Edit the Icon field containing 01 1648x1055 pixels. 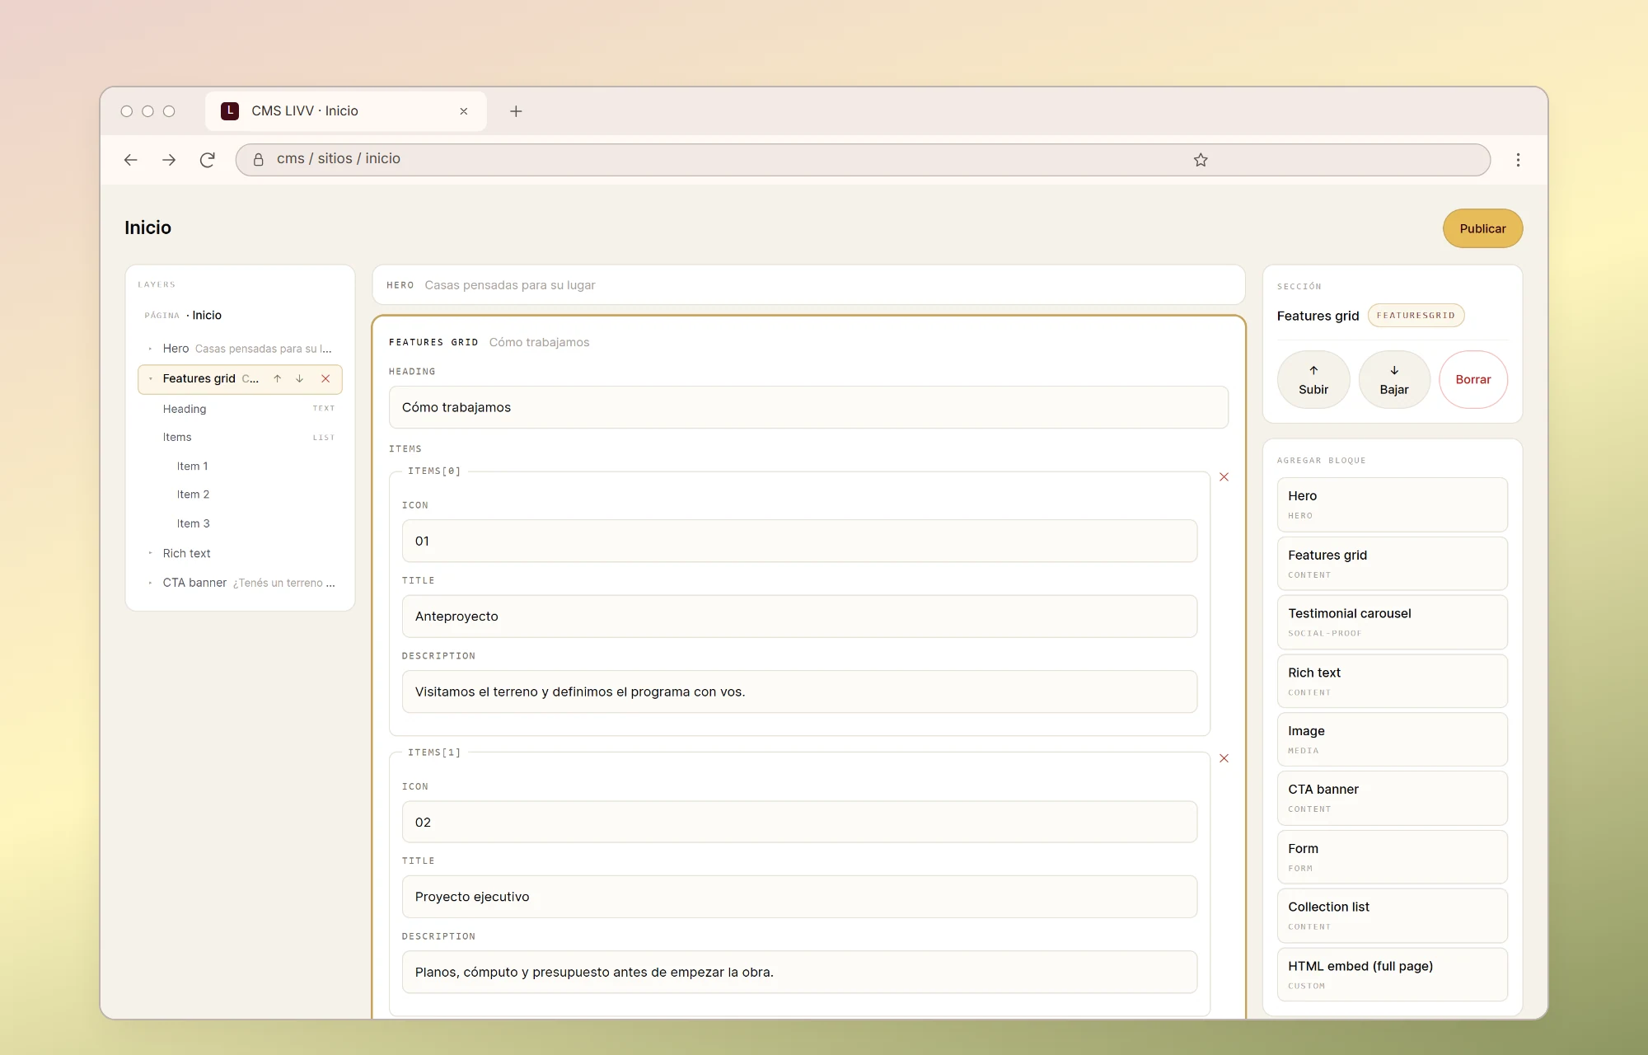[799, 541]
